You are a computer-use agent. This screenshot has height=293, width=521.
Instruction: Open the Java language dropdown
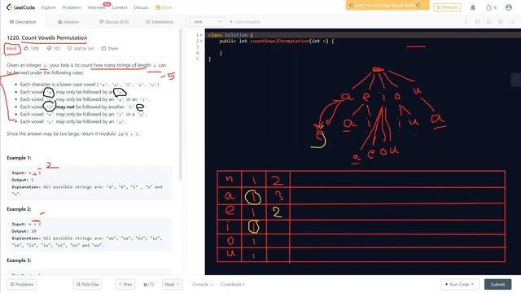(x=205, y=22)
